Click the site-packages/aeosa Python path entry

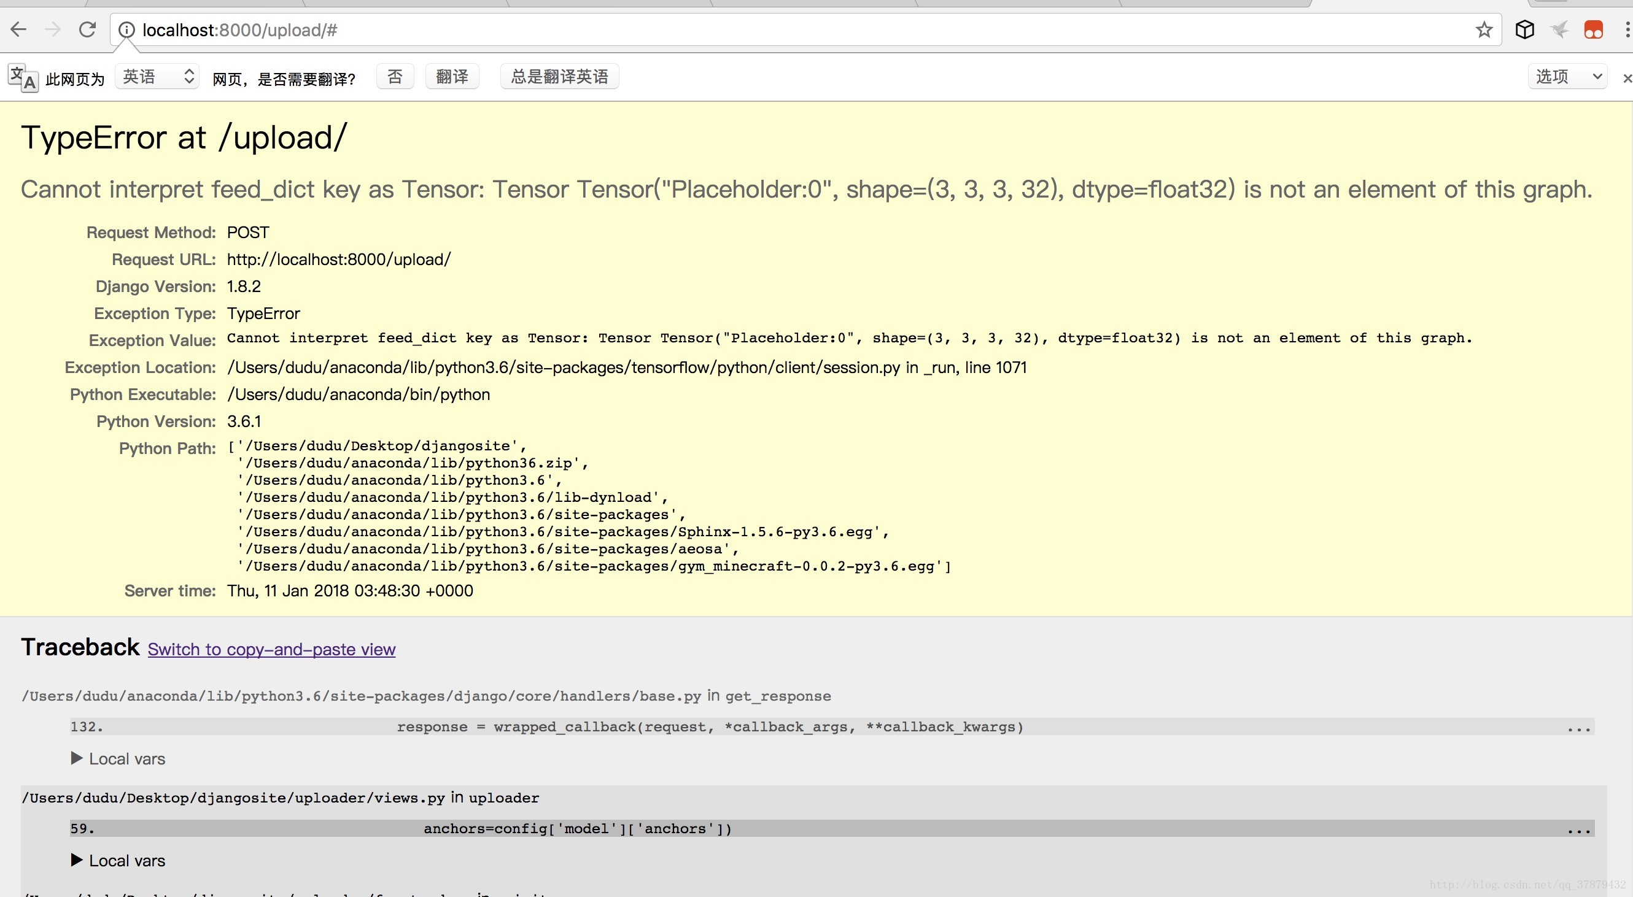coord(484,549)
